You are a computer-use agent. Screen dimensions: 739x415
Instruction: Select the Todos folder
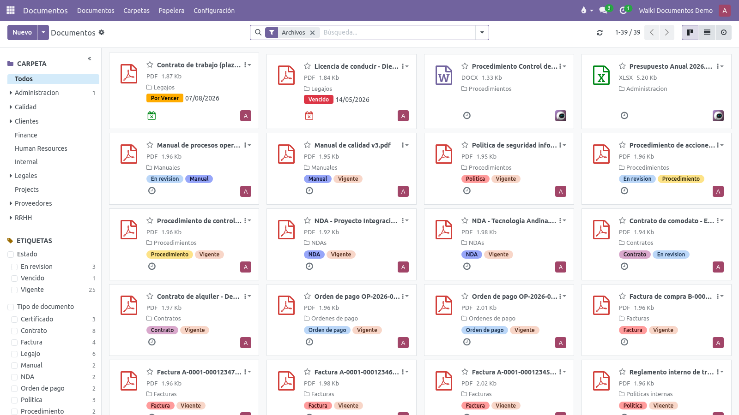click(53, 79)
